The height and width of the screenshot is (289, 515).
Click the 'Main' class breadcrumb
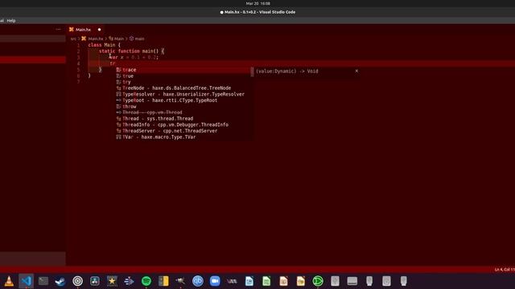pos(119,39)
